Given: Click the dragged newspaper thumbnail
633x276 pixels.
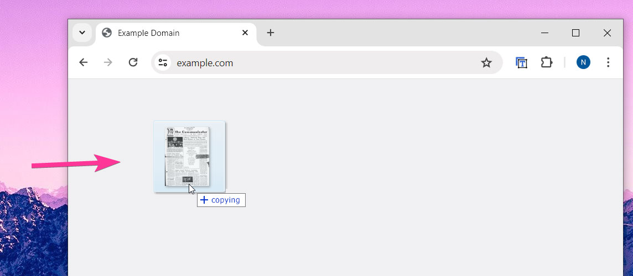Looking at the screenshot, I should coord(188,156).
